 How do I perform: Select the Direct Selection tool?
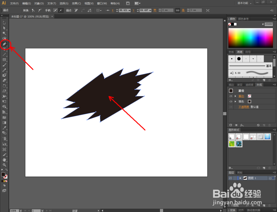point(4,28)
